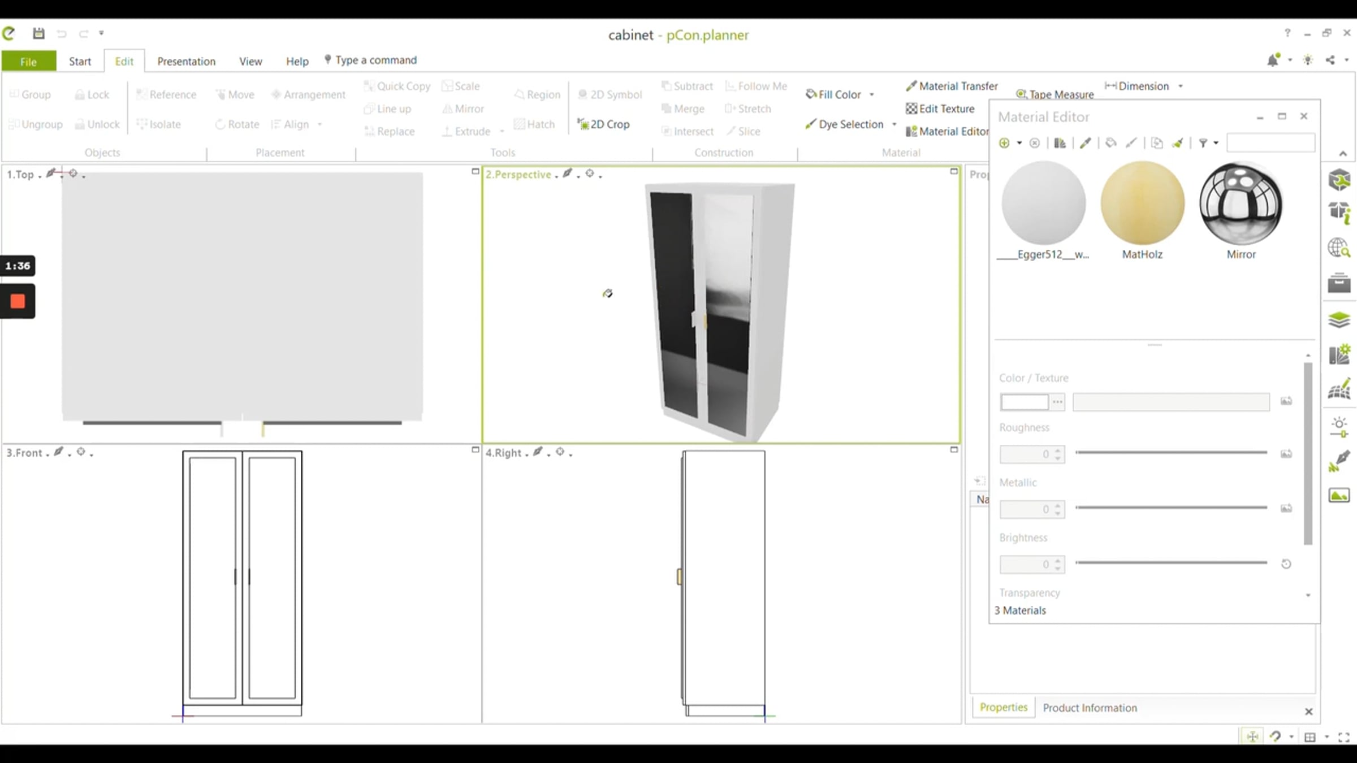Open the Material Editor from the ribbon
1357x763 pixels.
[x=947, y=131]
